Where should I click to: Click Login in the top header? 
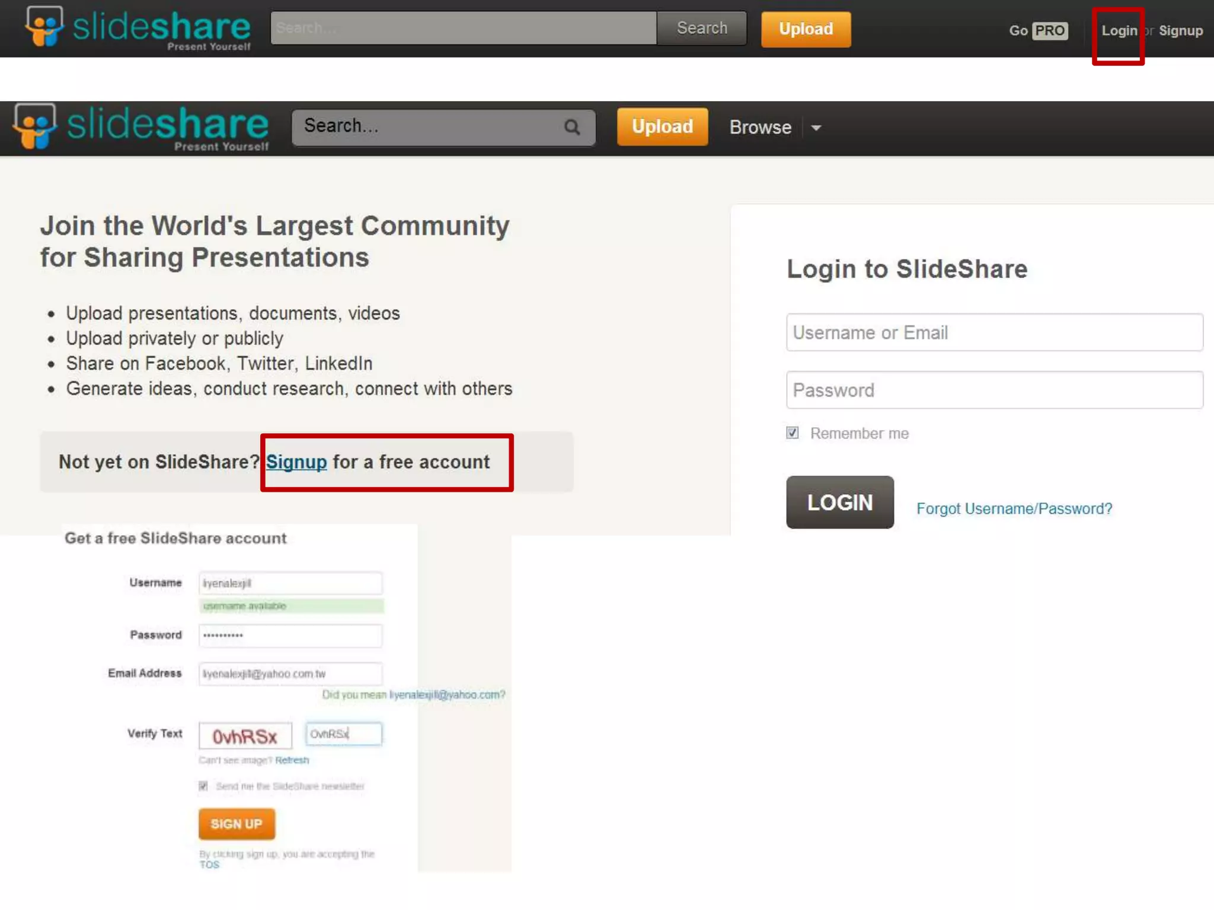click(1119, 31)
